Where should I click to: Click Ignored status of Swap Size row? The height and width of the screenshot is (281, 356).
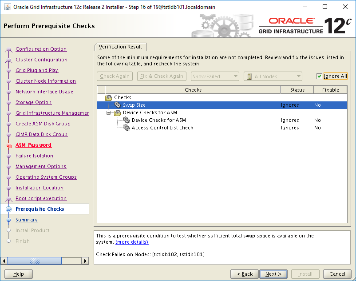coord(290,105)
